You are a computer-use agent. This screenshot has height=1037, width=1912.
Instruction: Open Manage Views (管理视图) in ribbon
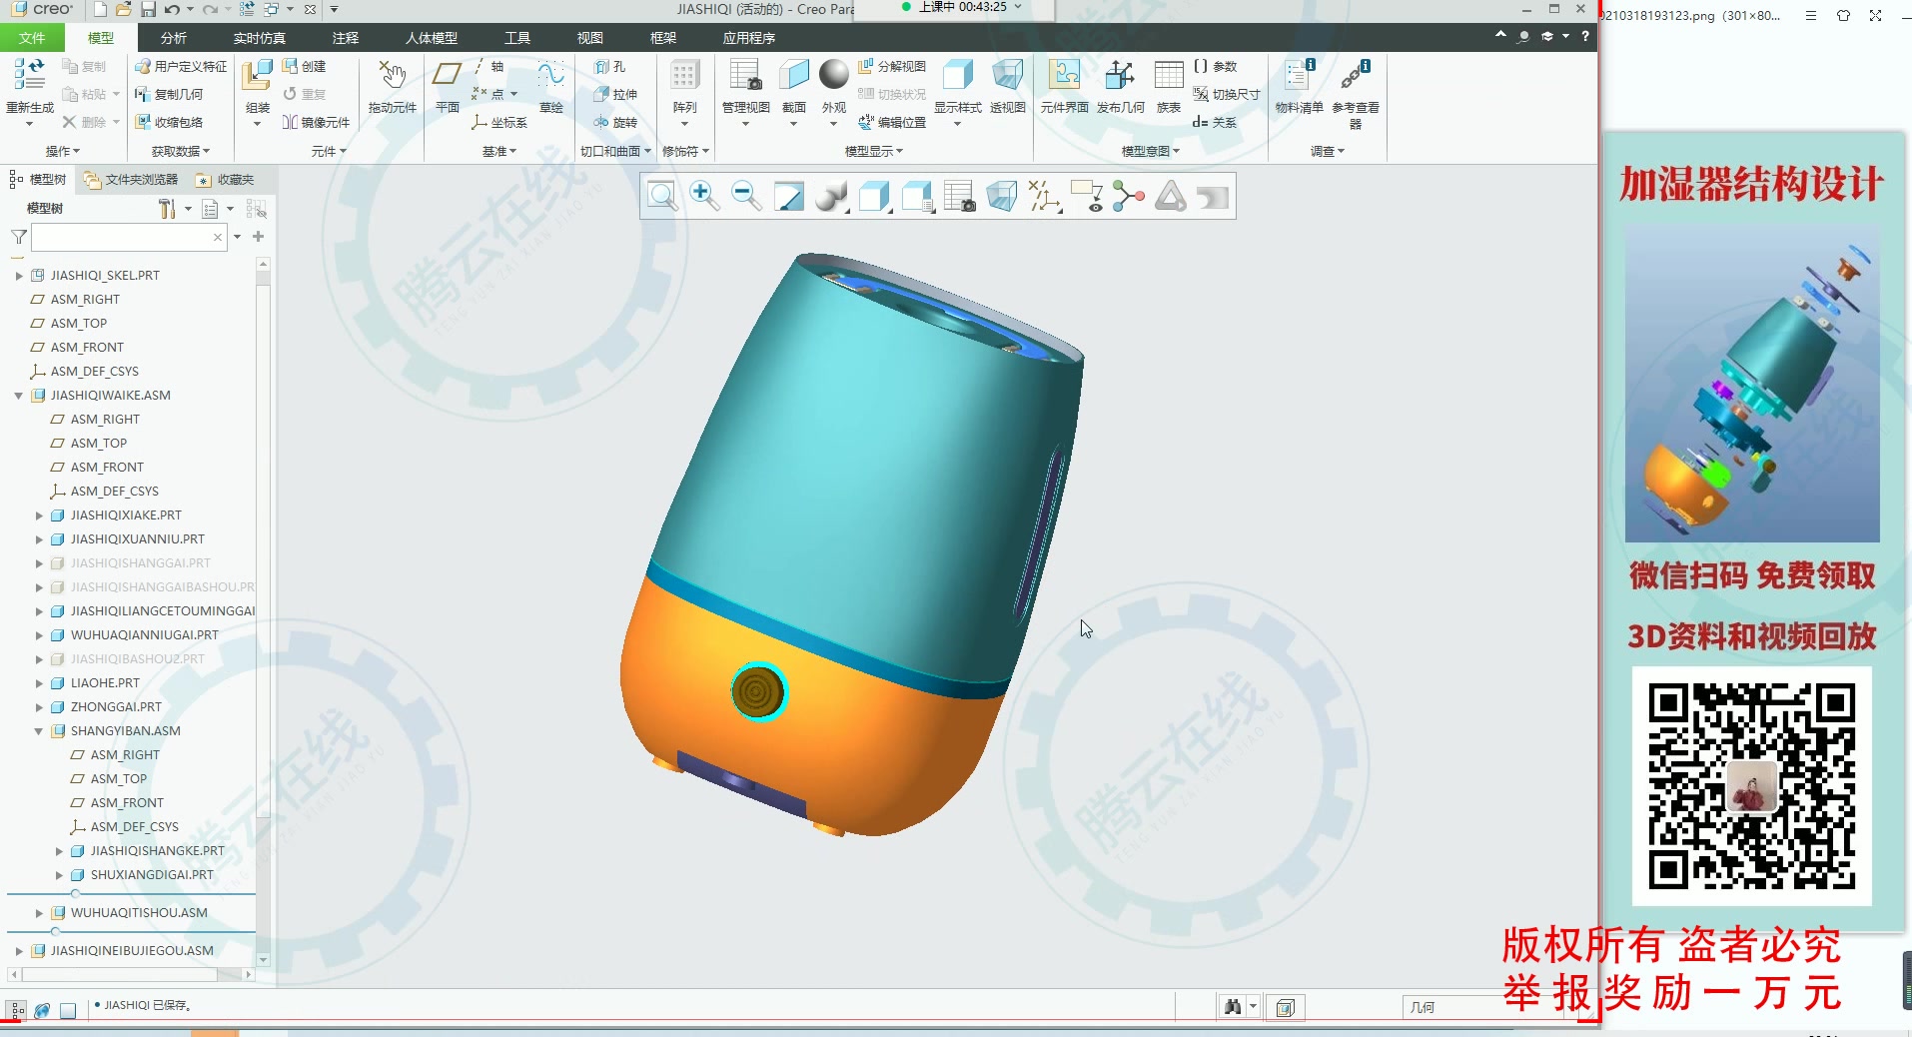(x=745, y=76)
